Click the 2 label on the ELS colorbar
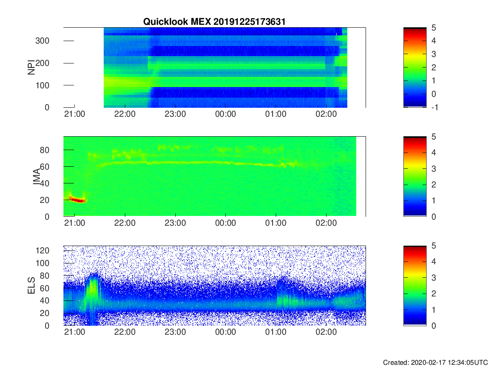 coord(434,294)
